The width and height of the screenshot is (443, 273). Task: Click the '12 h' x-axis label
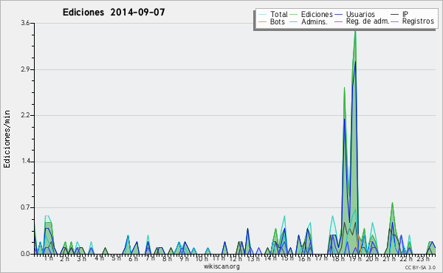coord(236,259)
